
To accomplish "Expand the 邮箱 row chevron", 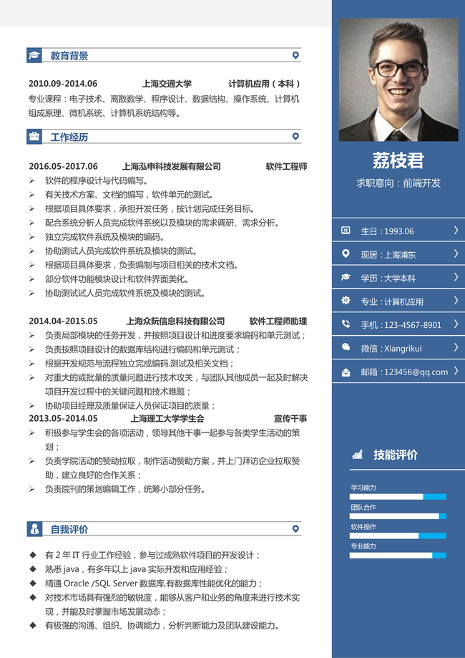I will pos(456,371).
